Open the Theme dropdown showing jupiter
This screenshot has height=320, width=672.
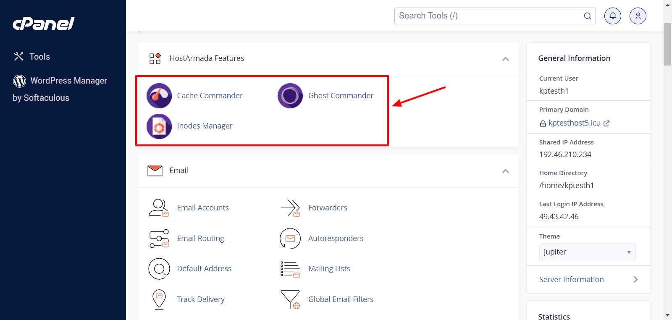(587, 252)
